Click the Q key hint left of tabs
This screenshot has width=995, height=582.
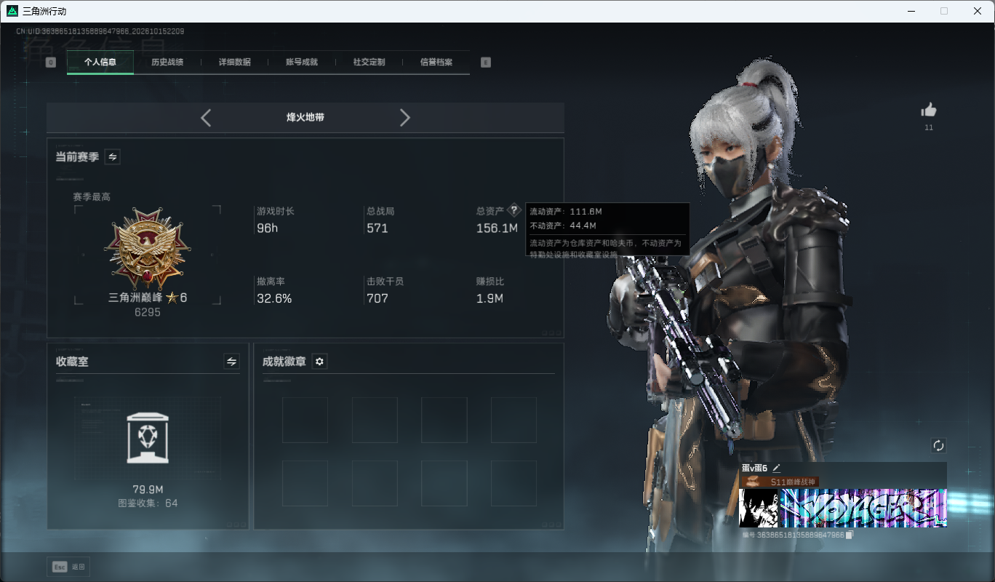[x=51, y=63]
